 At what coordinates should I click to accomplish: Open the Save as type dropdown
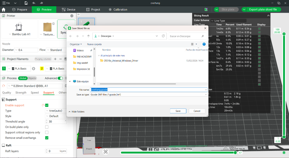[x=148, y=94]
